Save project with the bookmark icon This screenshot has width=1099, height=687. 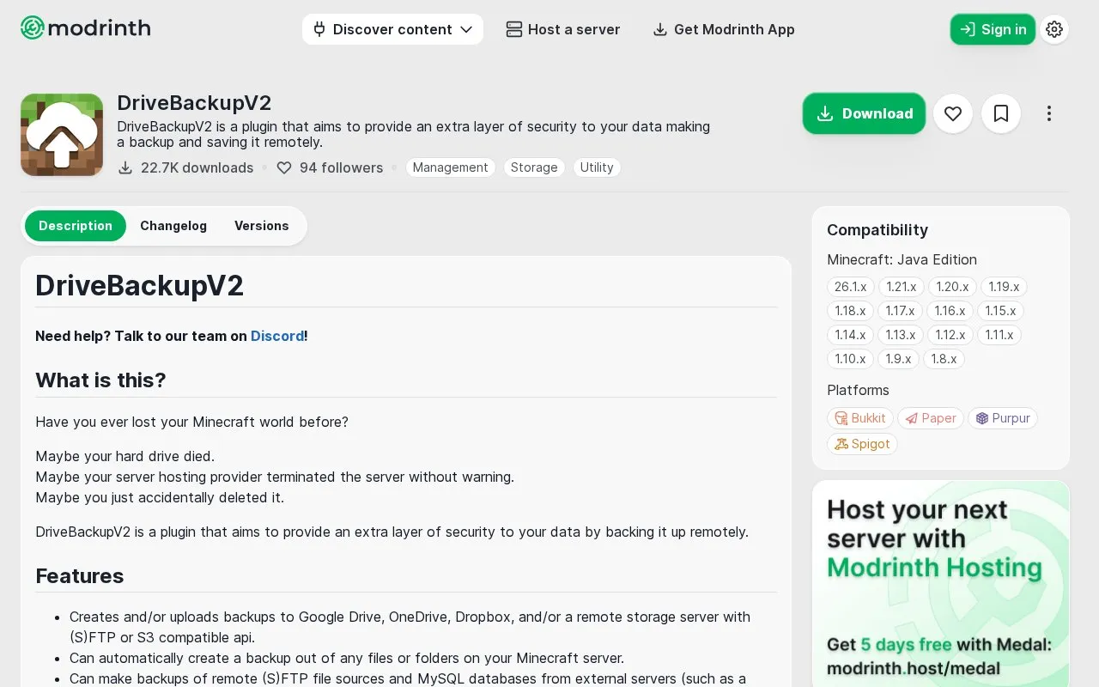(x=1000, y=113)
